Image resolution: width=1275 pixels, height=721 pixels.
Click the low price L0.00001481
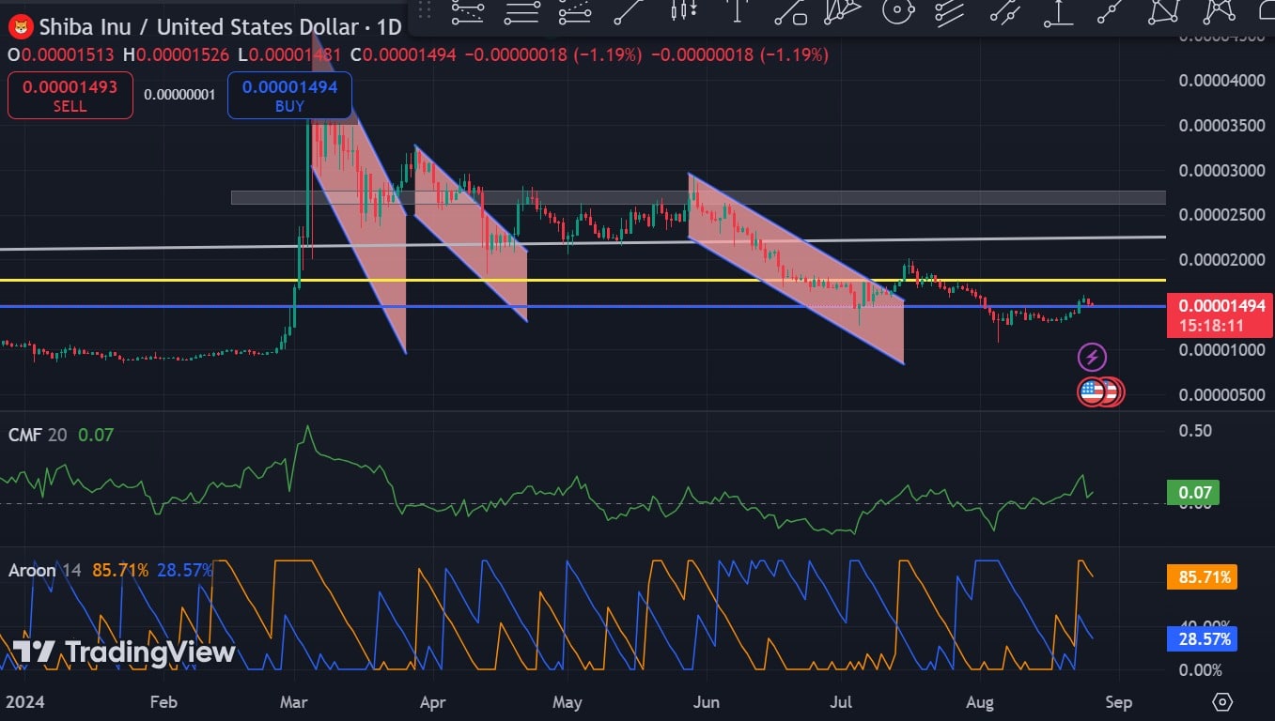(288, 54)
